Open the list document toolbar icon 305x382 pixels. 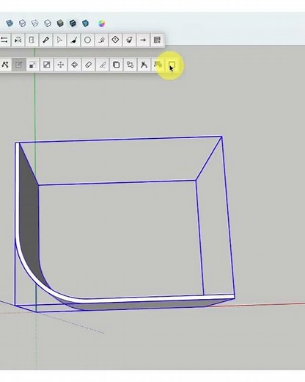[x=157, y=40]
